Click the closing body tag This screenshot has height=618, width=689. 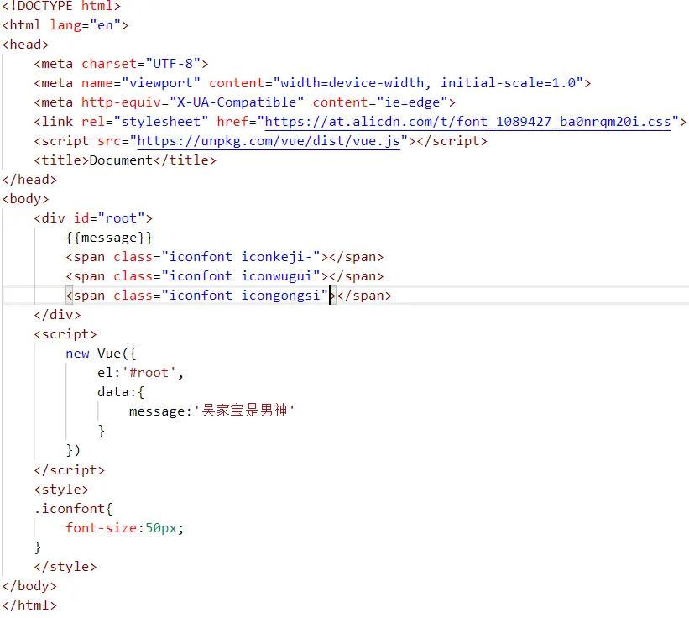coord(29,586)
